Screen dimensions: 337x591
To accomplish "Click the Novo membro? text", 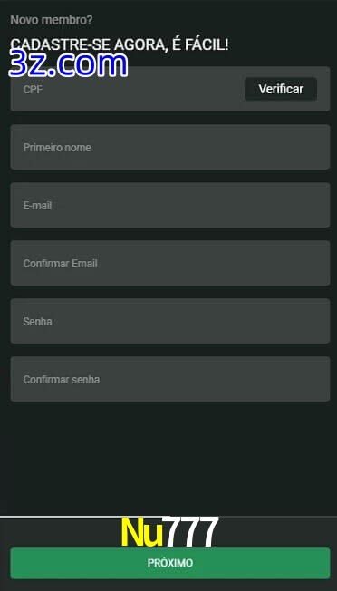I will [52, 20].
